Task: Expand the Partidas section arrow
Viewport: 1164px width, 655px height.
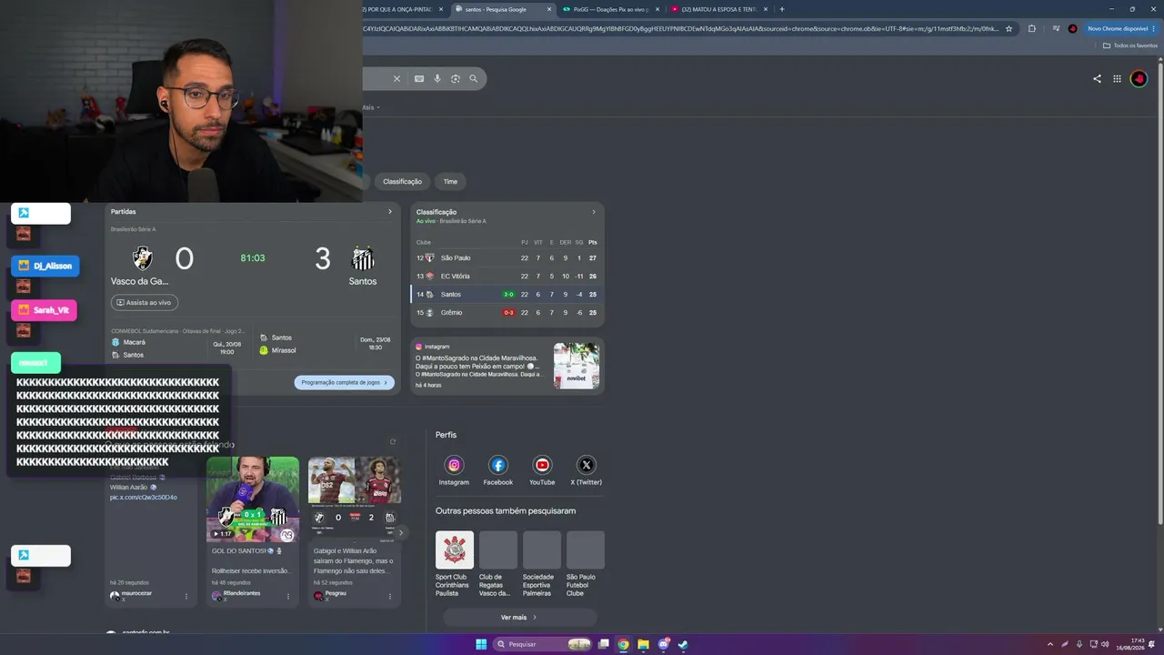Action: coord(390,212)
